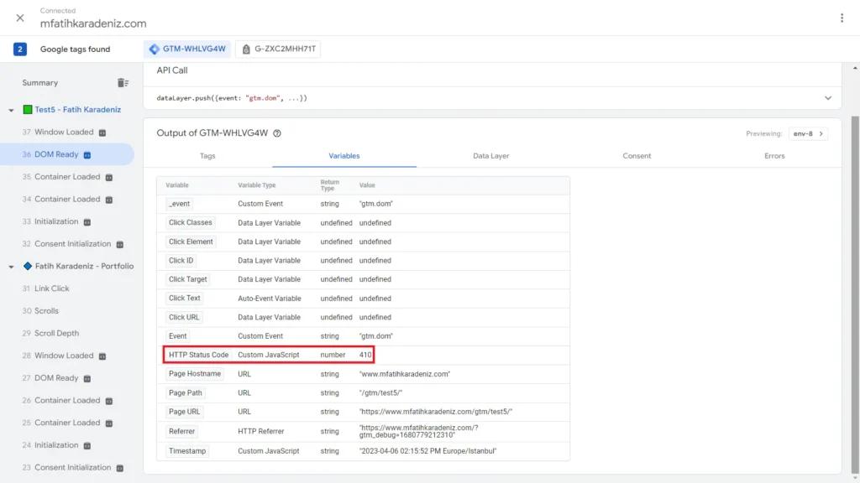Screen dimensions: 860x483
Task: Click the trash icon next to Summary
Action: point(123,82)
